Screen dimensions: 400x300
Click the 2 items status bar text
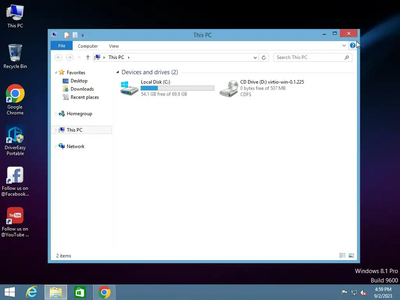point(64,256)
